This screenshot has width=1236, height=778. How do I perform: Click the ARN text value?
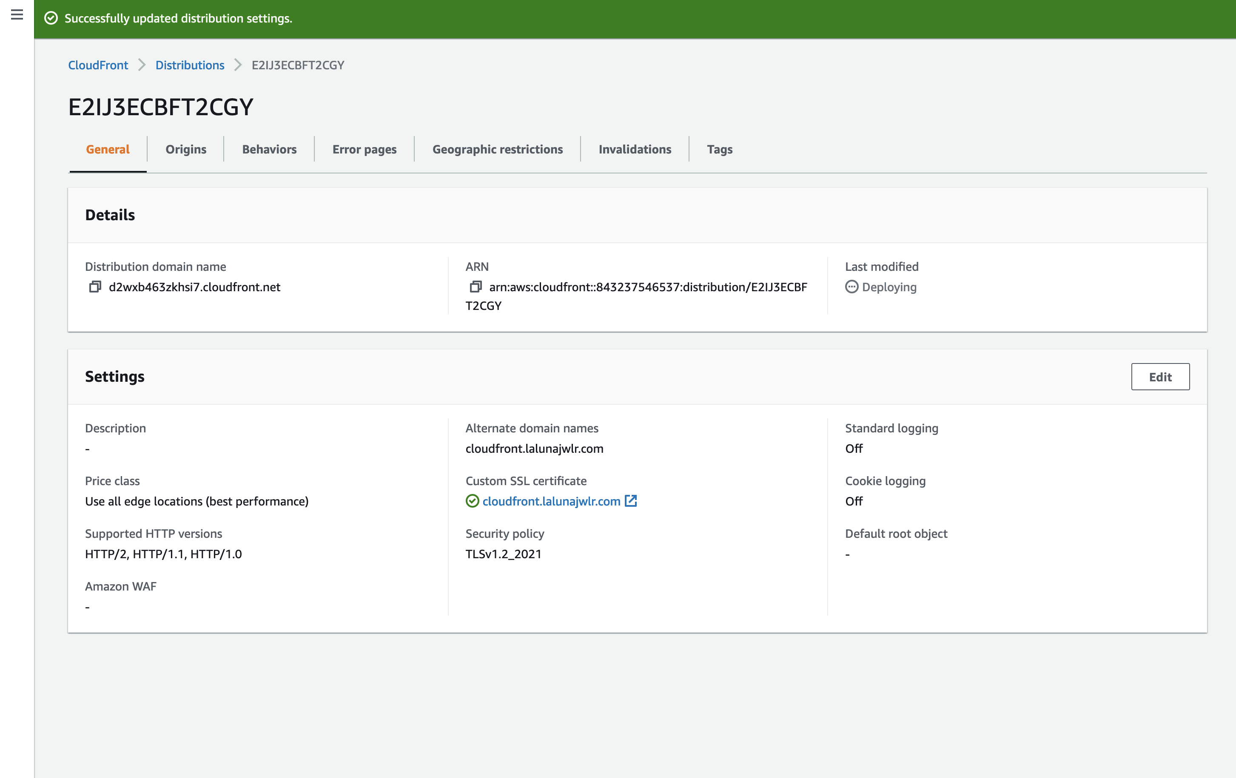coord(636,296)
